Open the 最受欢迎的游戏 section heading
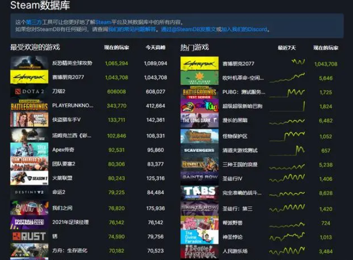The width and height of the screenshot is (353, 260). (x=35, y=47)
